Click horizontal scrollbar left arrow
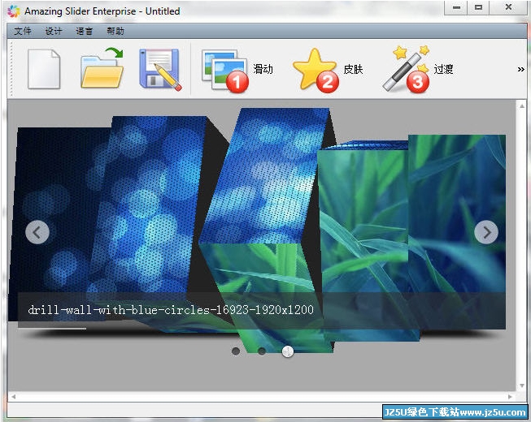Screen dimensions: 531x422 (13, 397)
